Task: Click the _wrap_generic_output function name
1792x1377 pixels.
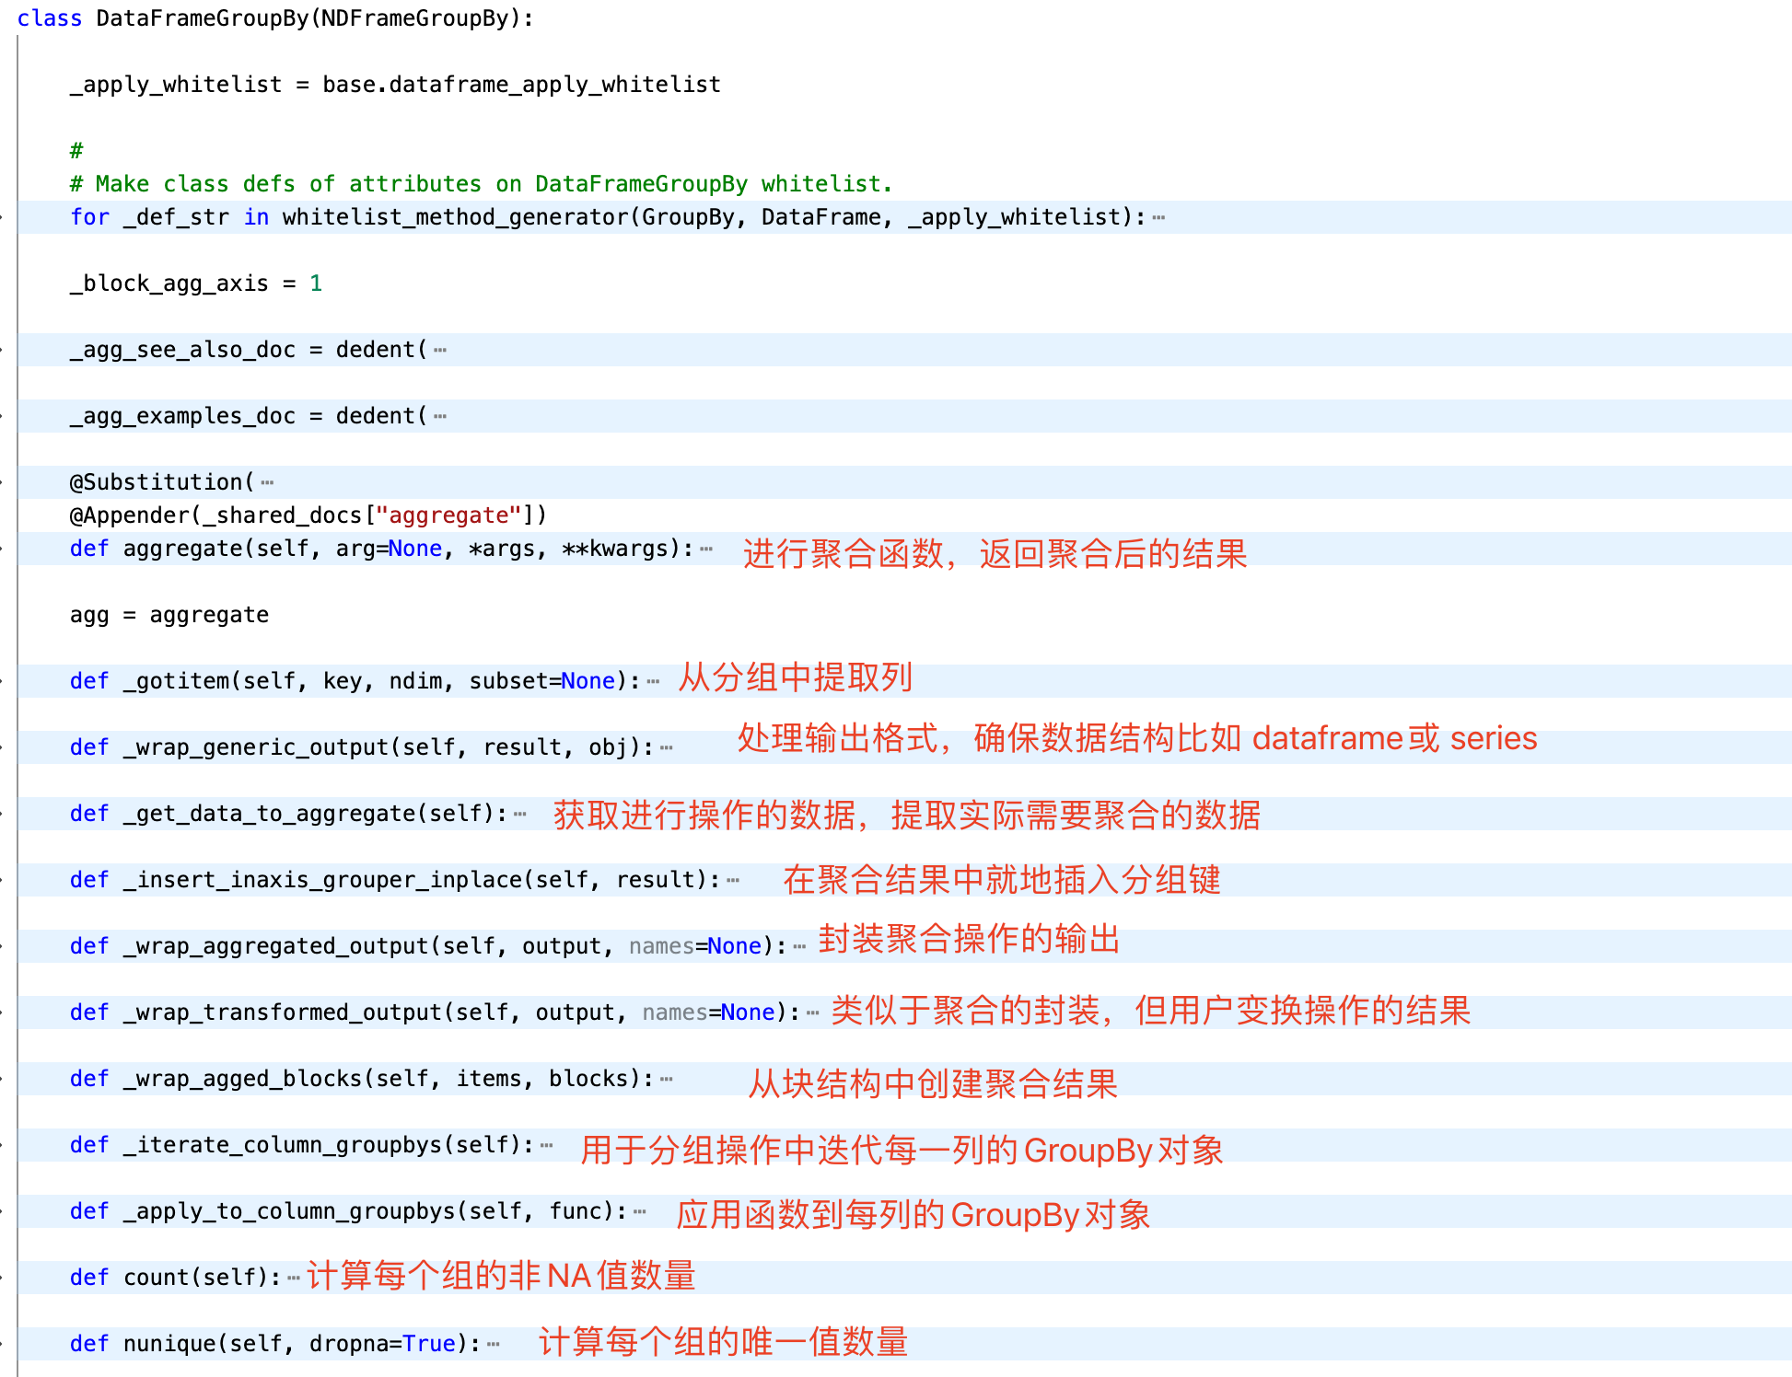Action: click(256, 747)
